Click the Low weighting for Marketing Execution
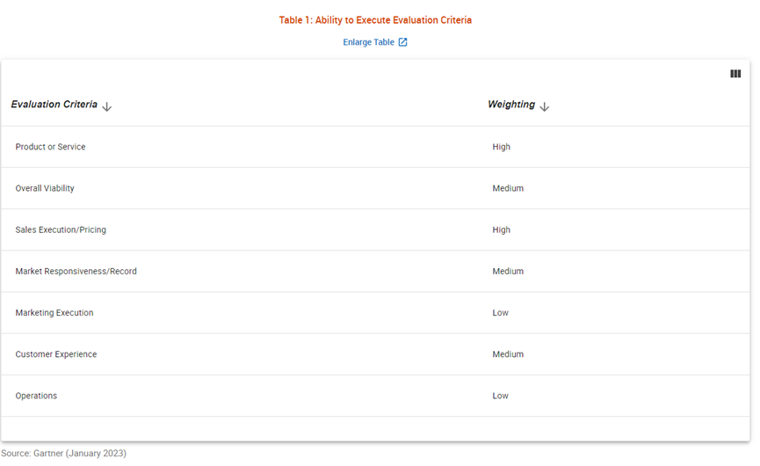The height and width of the screenshot is (466, 760). click(500, 313)
